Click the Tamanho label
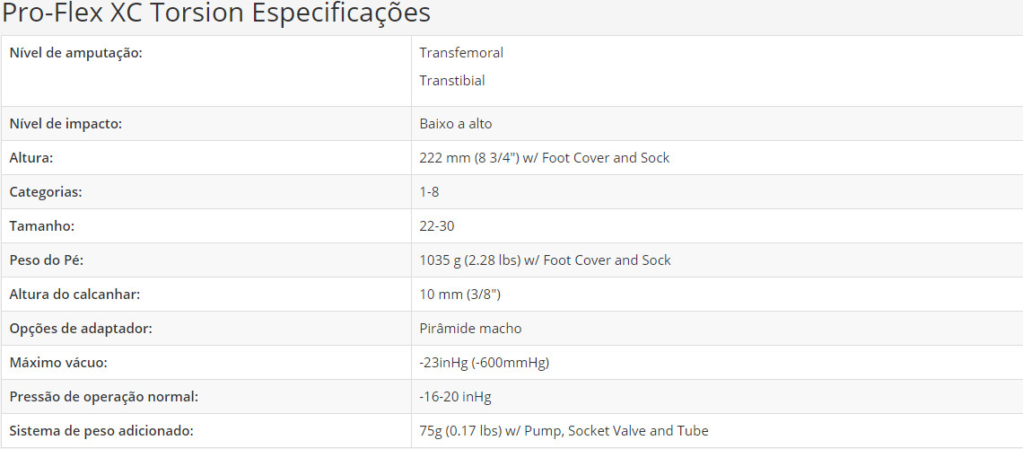Screen dimensions: 1023x449 pyautogui.click(x=41, y=226)
